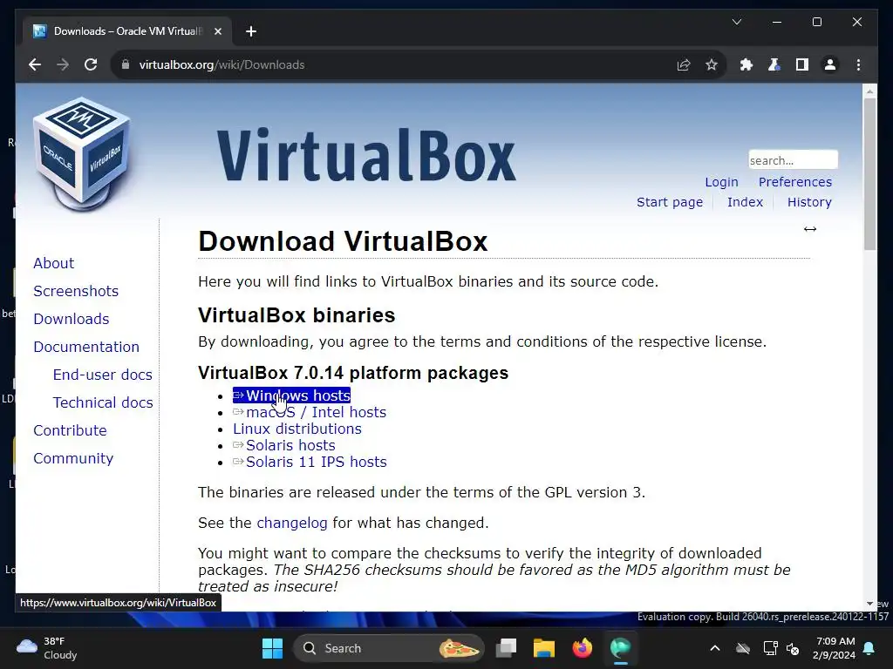
Task: Open Contribute in the sidebar
Action: pyautogui.click(x=70, y=430)
